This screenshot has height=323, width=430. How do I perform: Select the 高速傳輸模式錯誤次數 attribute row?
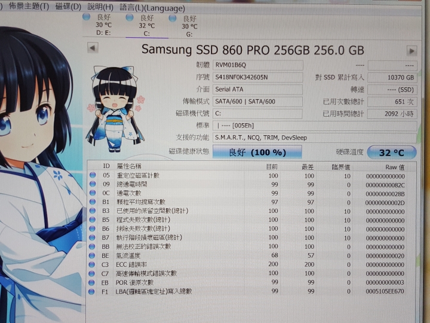(x=248, y=273)
